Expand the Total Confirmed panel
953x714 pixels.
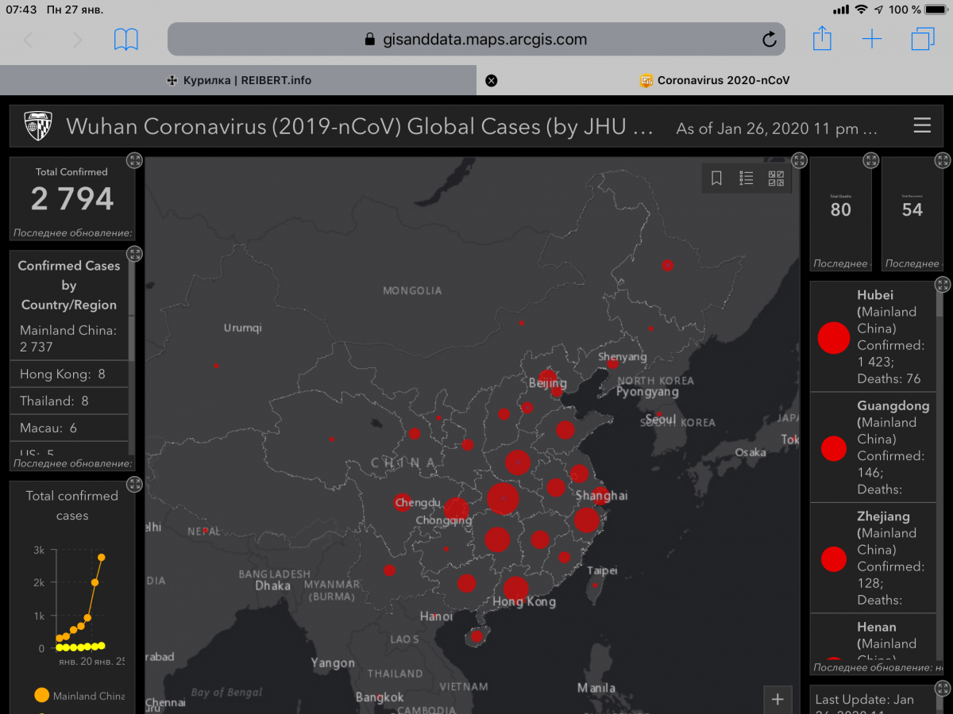[x=134, y=161]
